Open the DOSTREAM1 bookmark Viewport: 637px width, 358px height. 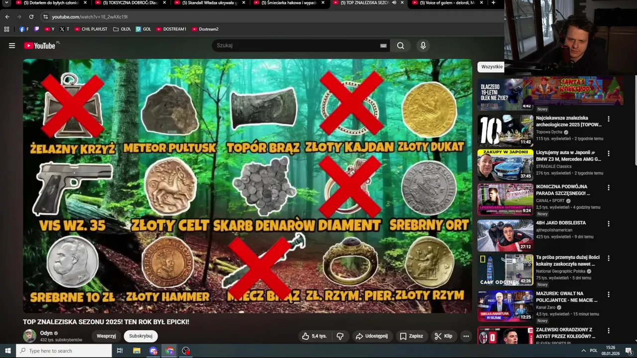pos(171,29)
